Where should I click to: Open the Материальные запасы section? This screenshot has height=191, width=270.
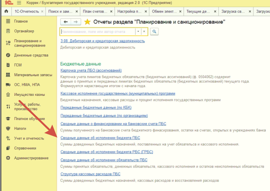tap(33, 75)
